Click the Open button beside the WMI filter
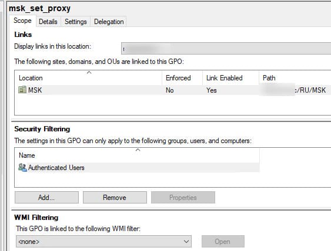The width and height of the screenshot is (331, 251). [223, 241]
